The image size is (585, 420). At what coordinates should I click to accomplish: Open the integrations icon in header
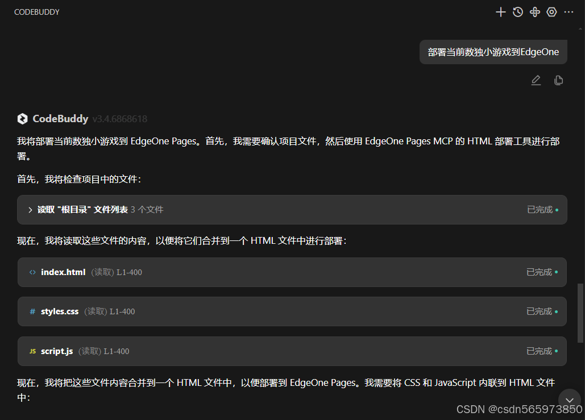pos(534,13)
